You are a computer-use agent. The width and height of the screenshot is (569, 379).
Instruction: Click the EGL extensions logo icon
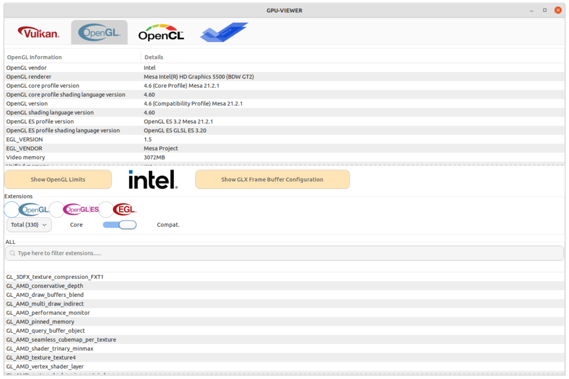(124, 210)
